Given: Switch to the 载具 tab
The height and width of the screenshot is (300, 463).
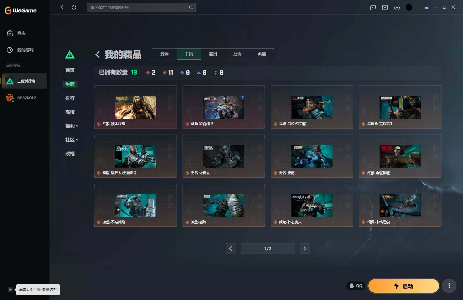Looking at the screenshot, I should click(x=213, y=54).
